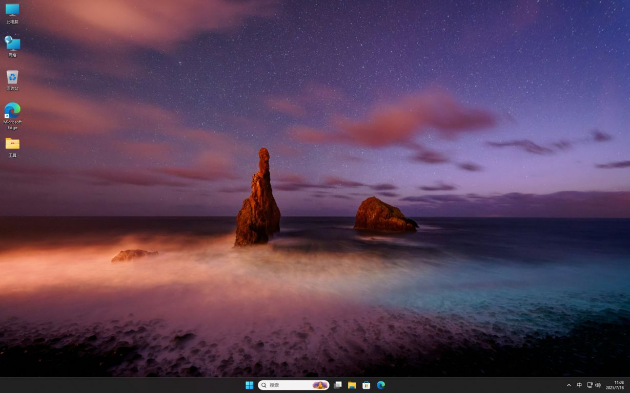Expand the hidden system tray icons chevron
Screen dimensions: 630x393
[568, 385]
